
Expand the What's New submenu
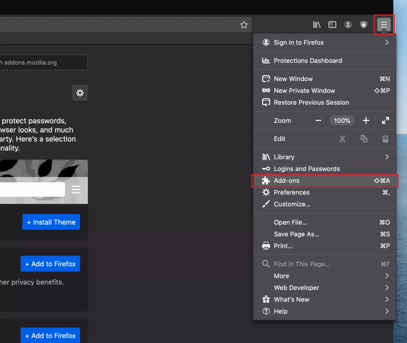click(x=325, y=300)
